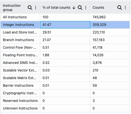Click the 59 counts cell
The width and height of the screenshot is (131, 114).
coord(110,86)
